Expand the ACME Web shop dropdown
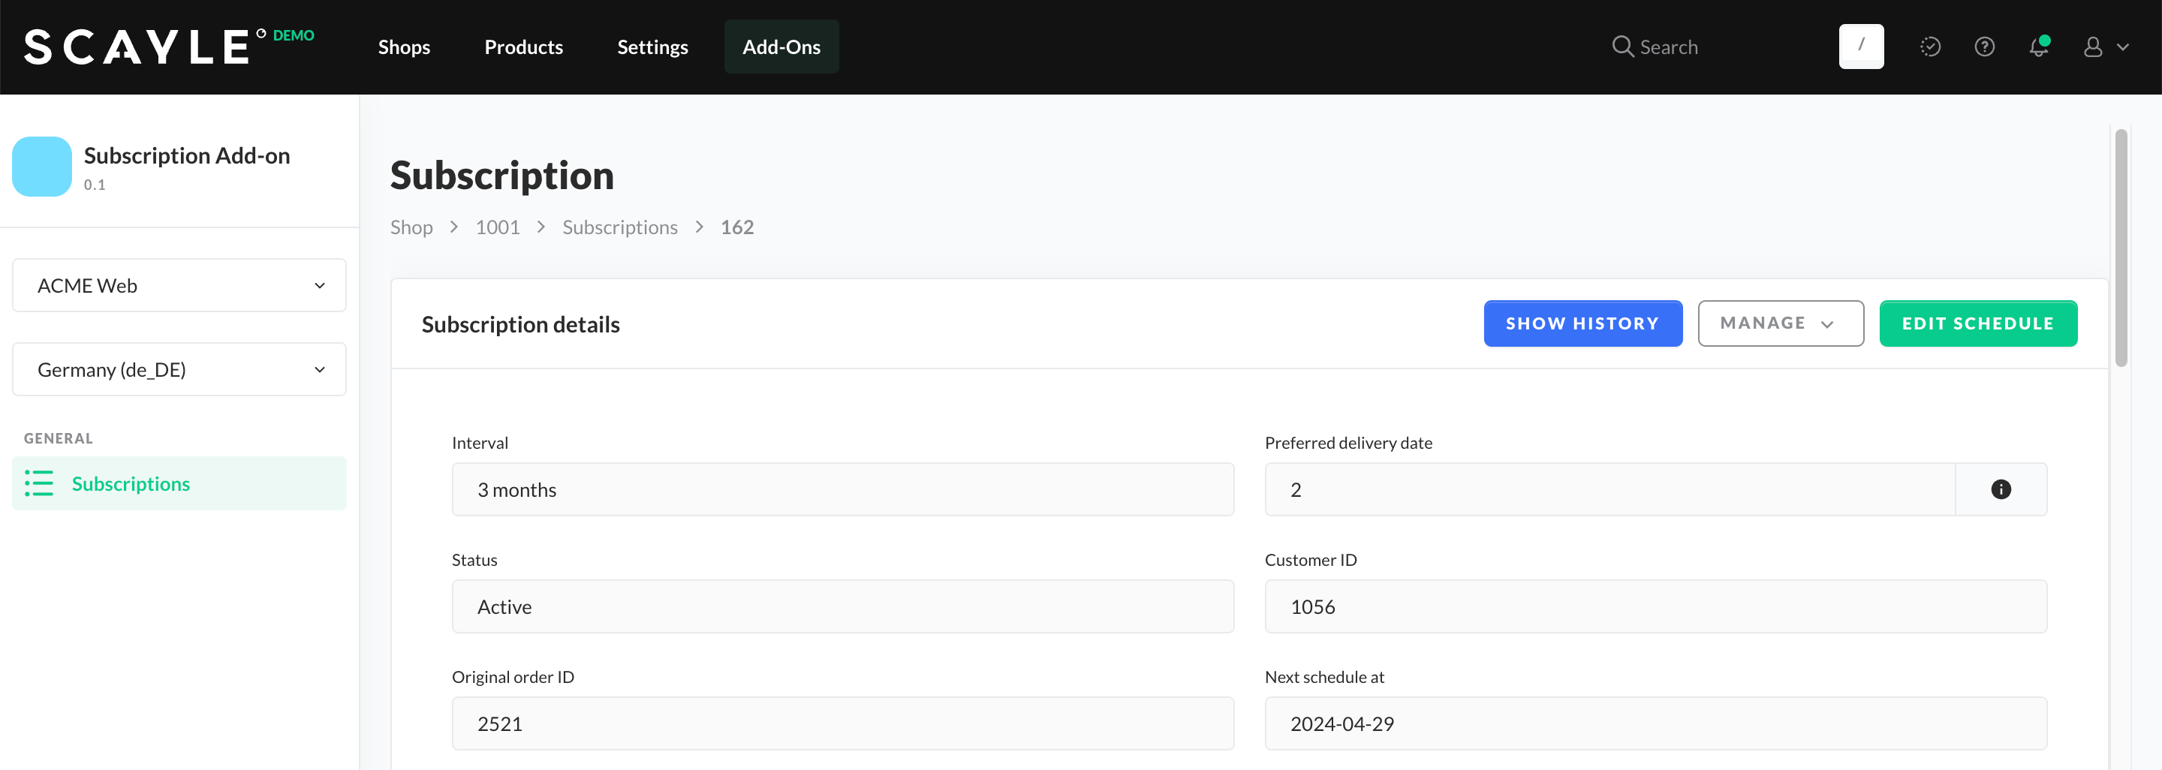The height and width of the screenshot is (770, 2162). point(179,286)
